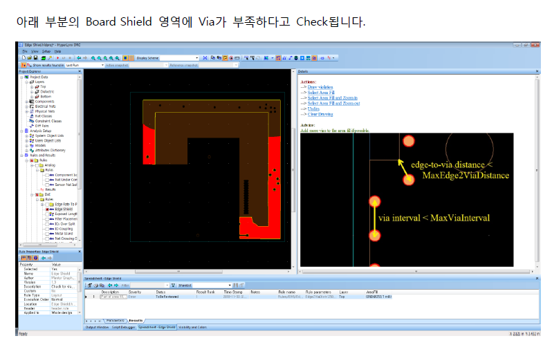The image size is (552, 354).
Task: Click the Clear Drawing link
Action: (x=322, y=114)
